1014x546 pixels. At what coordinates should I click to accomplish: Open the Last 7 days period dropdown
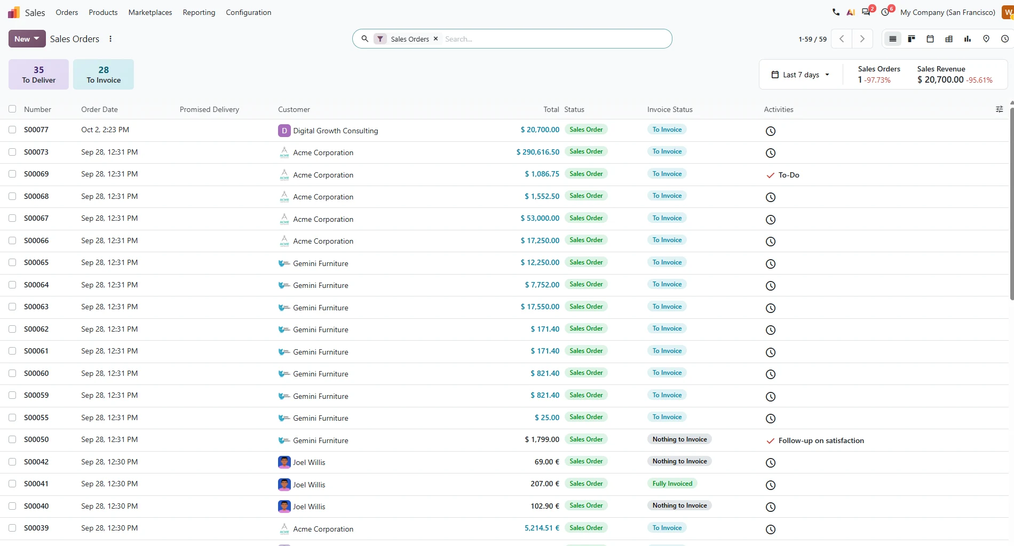click(x=801, y=75)
